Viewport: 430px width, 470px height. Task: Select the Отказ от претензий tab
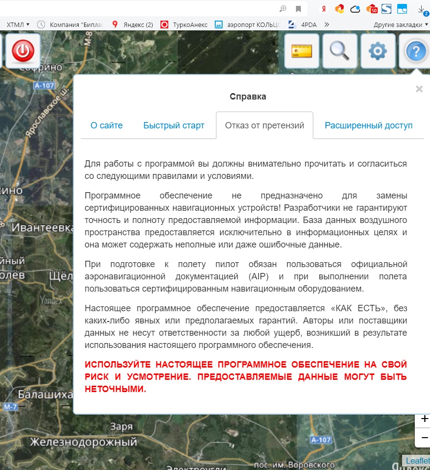pos(265,125)
